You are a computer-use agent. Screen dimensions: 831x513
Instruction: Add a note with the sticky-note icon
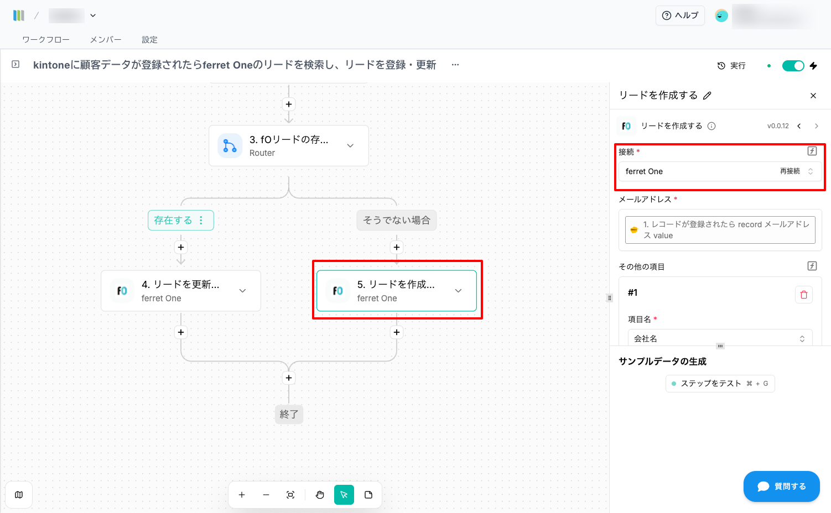point(368,495)
